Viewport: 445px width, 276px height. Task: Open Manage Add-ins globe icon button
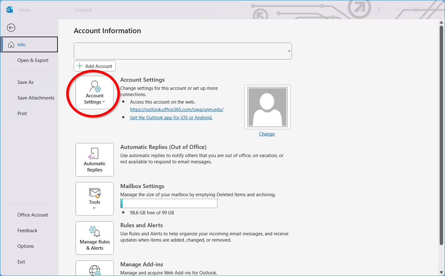coord(95,268)
